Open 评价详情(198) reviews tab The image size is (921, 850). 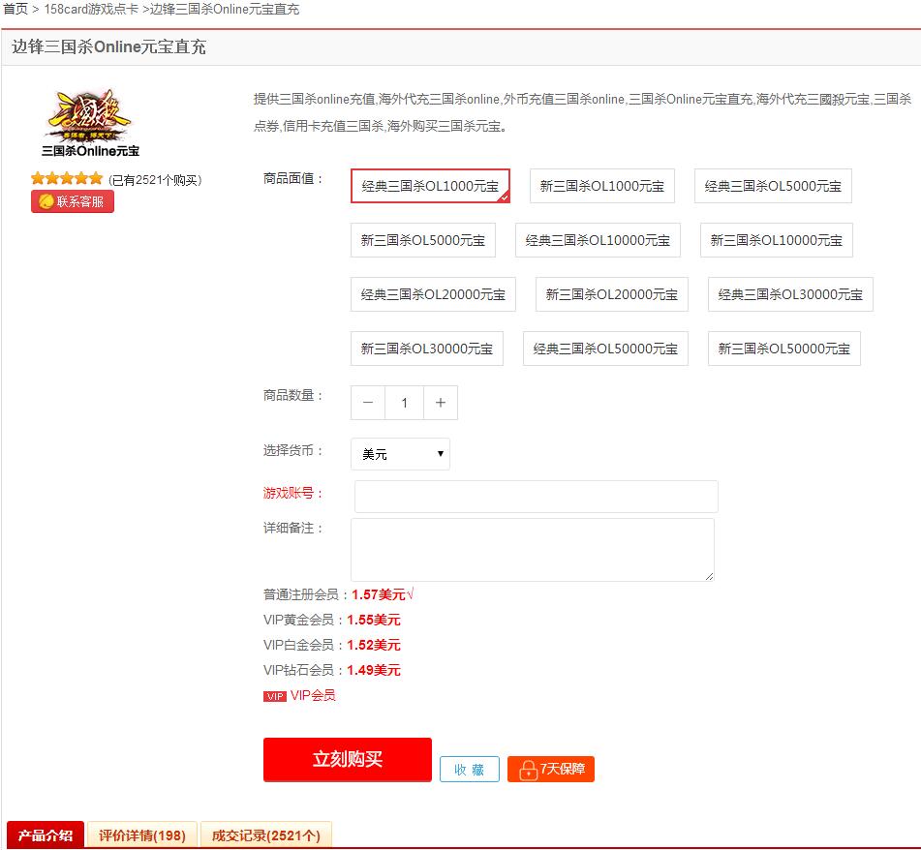[x=142, y=835]
